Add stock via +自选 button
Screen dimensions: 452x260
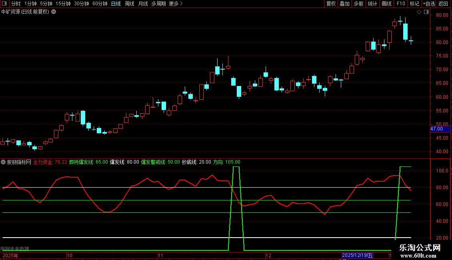429,4
